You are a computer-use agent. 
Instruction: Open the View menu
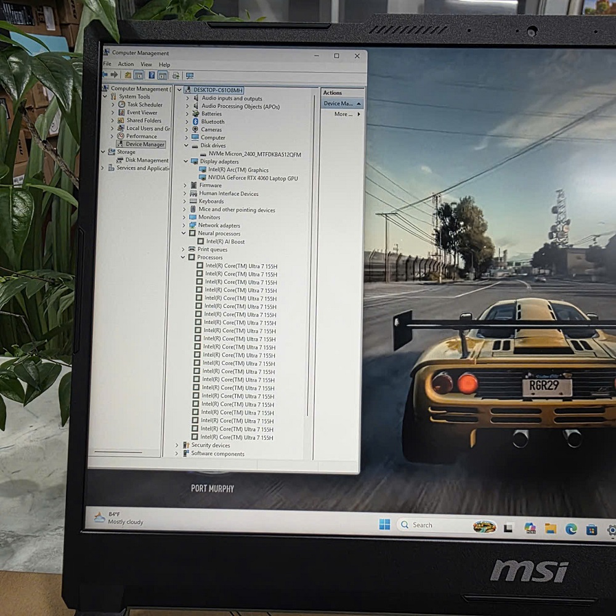(146, 65)
